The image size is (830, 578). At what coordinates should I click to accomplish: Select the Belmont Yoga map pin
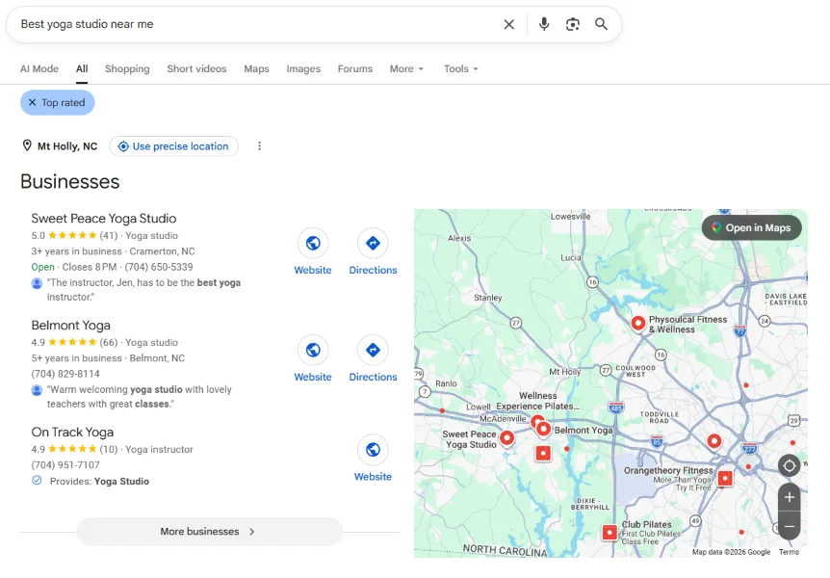[x=544, y=429]
